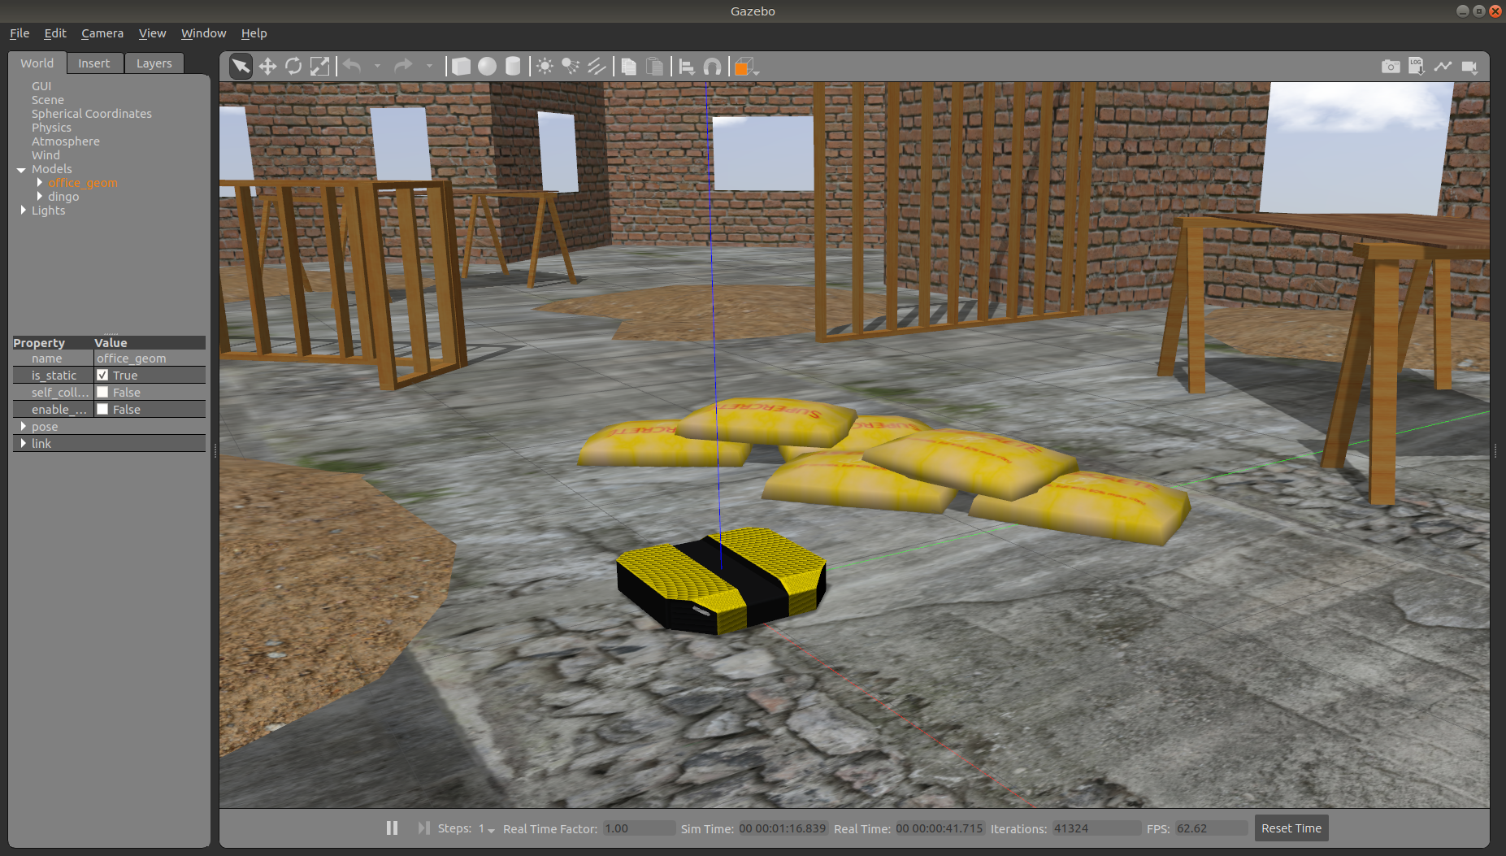Insert a sphere shape
This screenshot has width=1506, height=856.
tap(487, 67)
